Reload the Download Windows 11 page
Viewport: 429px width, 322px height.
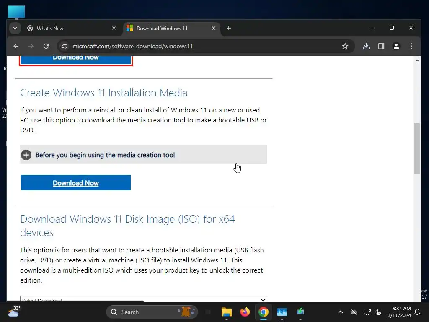[46, 46]
